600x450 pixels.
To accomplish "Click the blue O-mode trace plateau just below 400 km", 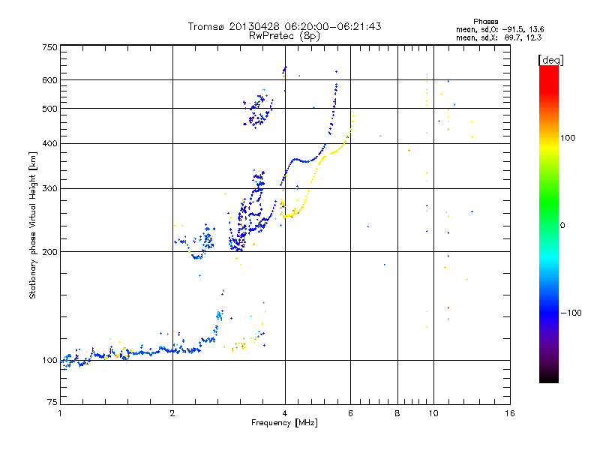I will click(x=304, y=160).
